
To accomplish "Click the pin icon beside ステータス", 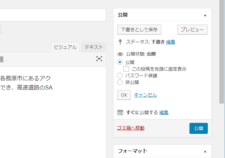I will (120, 42).
